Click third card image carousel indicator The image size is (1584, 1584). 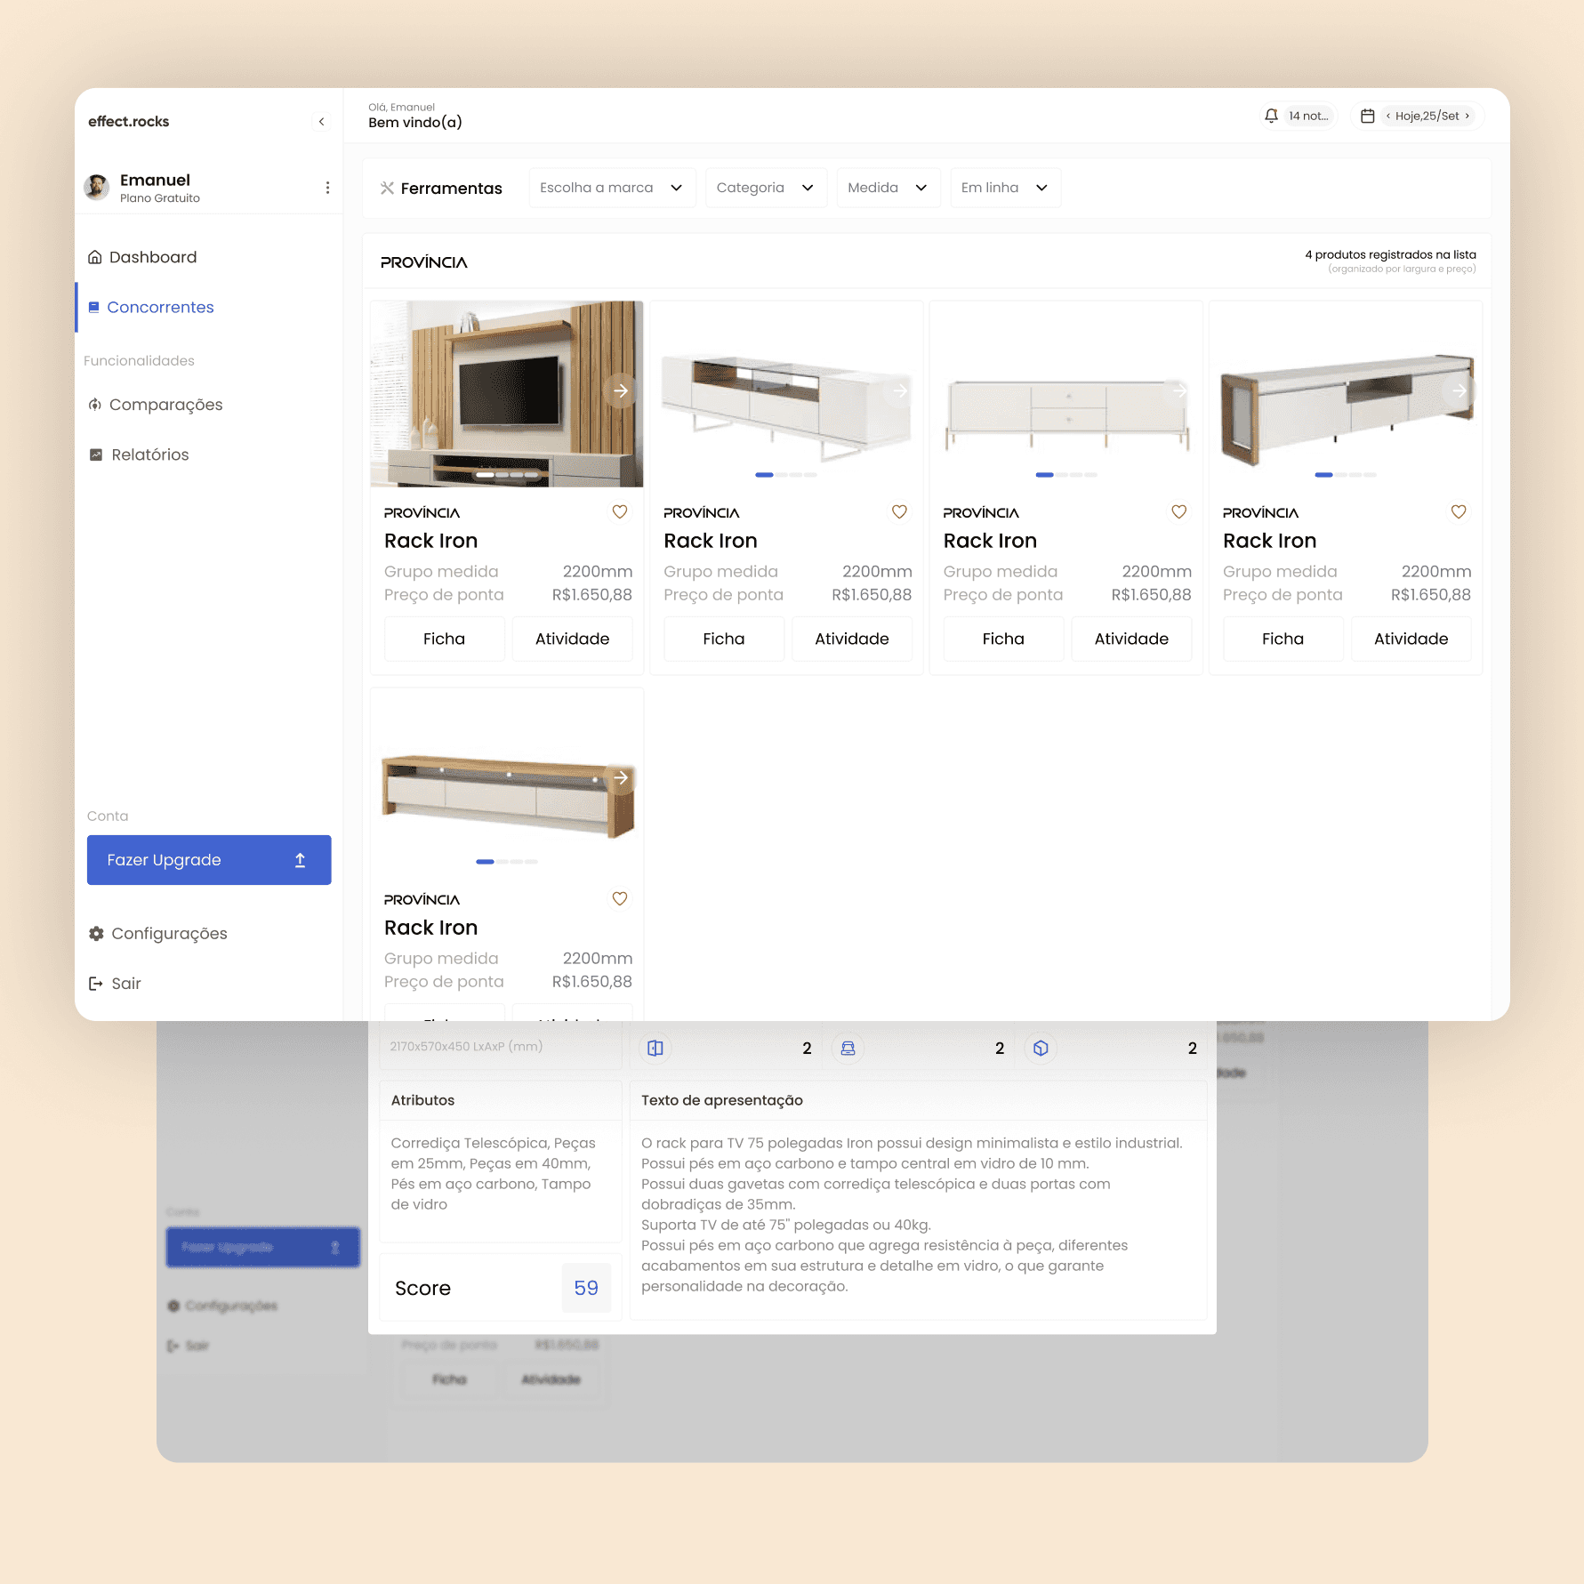click(x=1066, y=475)
